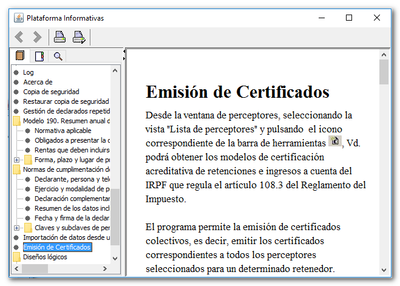Open the 'Log' help topic
400x286 pixels.
click(28, 72)
